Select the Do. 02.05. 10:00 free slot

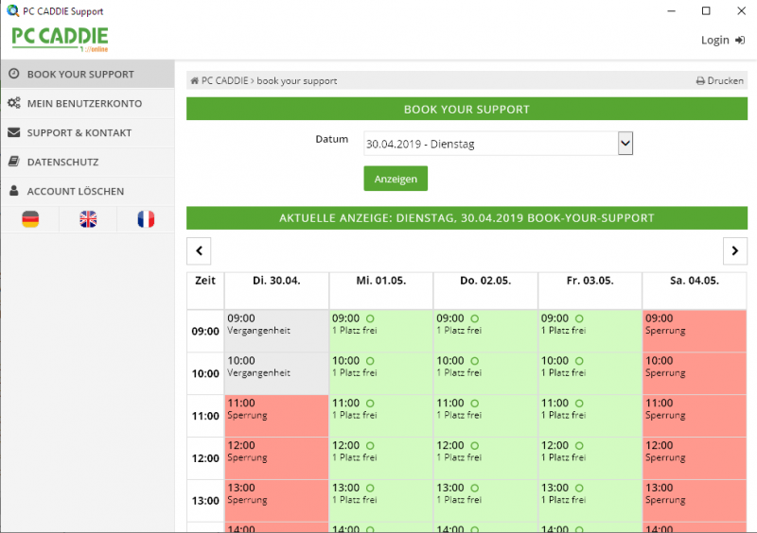pos(485,373)
